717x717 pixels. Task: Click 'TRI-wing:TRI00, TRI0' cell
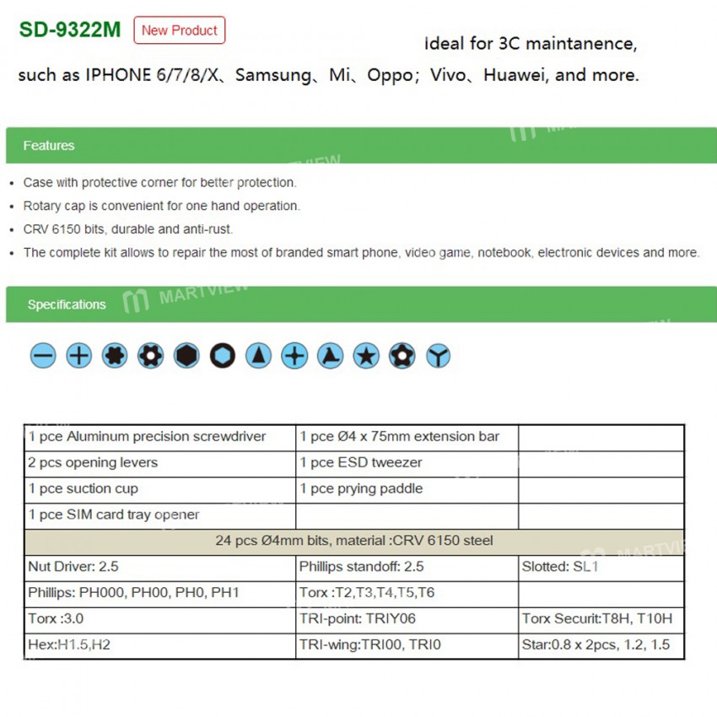point(407,645)
